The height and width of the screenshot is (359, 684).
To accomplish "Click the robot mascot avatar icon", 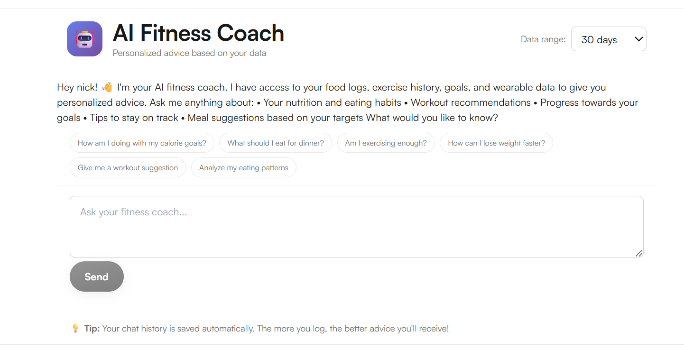I will pyautogui.click(x=84, y=38).
